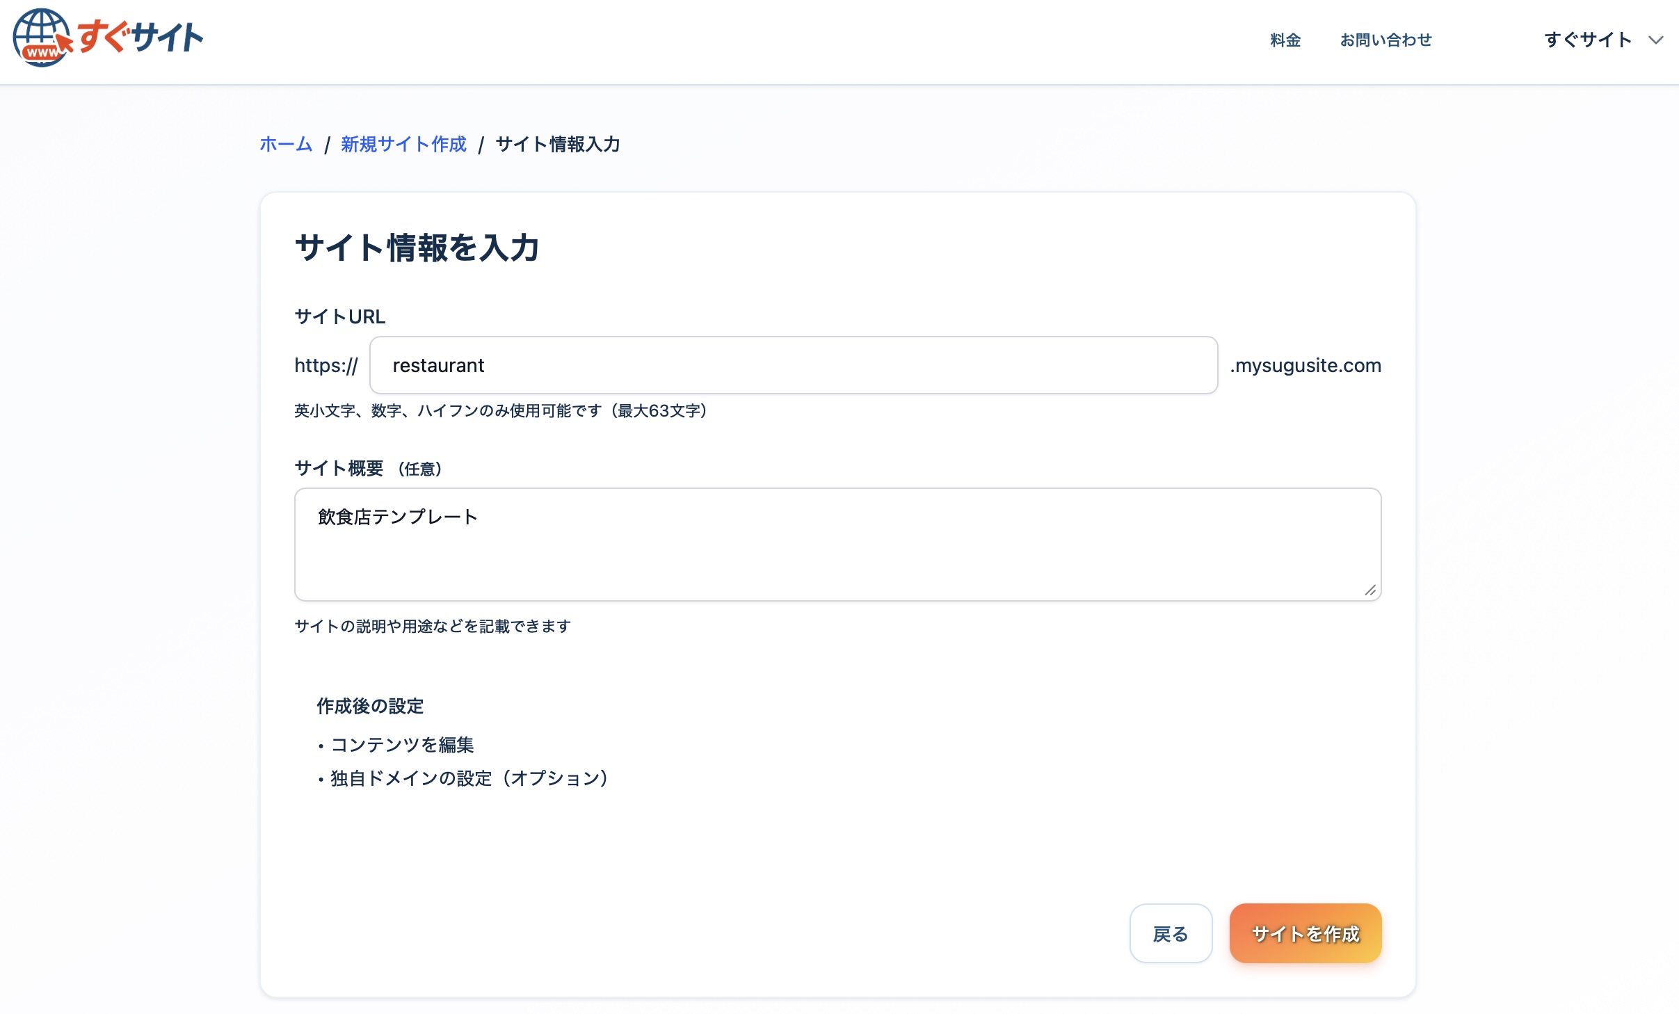Click the resize handle on the site description textarea

[1369, 590]
